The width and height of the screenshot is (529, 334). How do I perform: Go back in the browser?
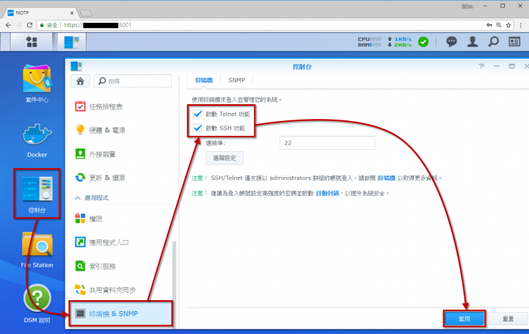8,25
